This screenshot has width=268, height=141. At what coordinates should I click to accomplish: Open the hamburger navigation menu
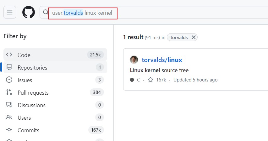tap(10, 12)
